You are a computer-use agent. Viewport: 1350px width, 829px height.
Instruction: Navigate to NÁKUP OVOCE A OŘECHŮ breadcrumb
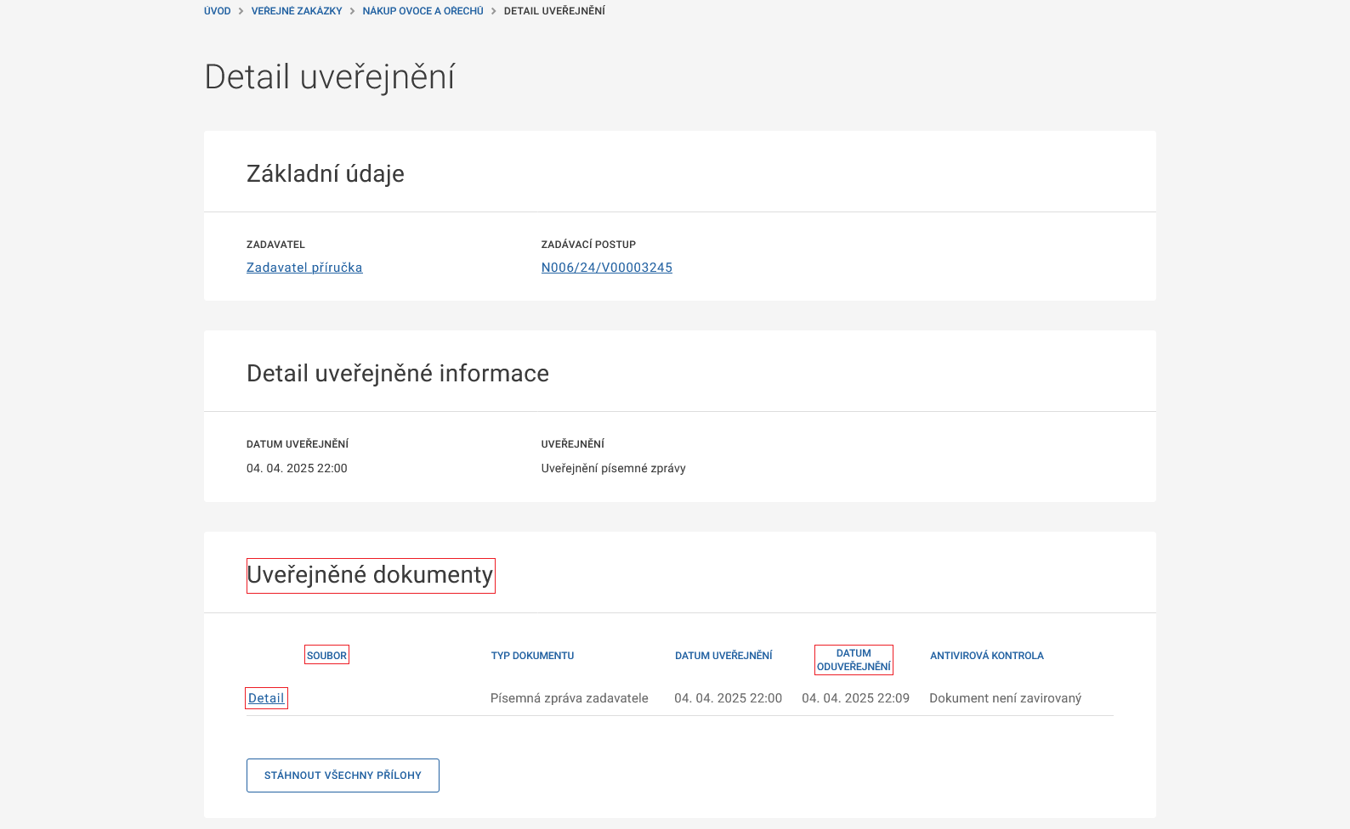(x=423, y=11)
